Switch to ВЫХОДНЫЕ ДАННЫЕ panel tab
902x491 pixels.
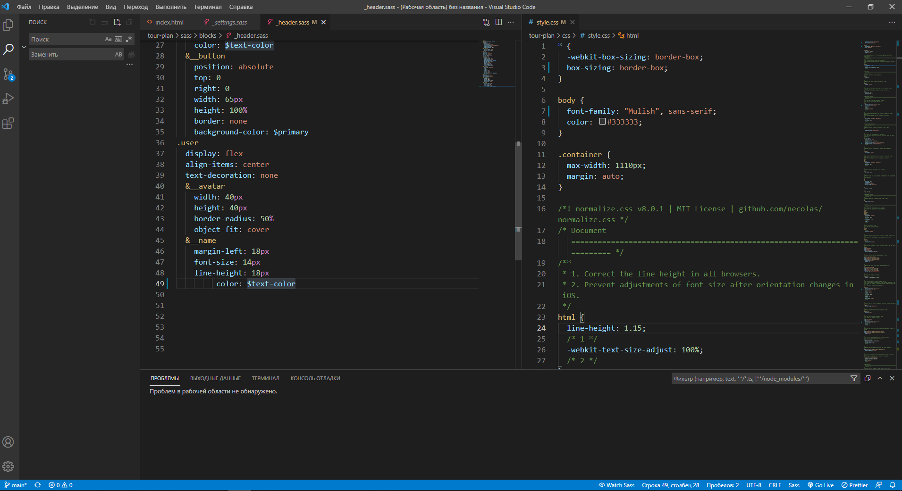coord(215,378)
